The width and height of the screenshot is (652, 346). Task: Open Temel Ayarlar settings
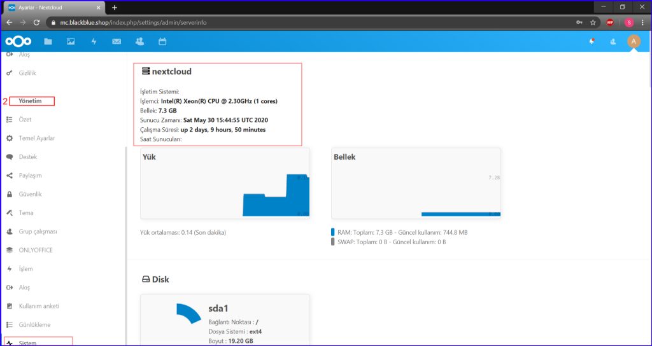(36, 138)
